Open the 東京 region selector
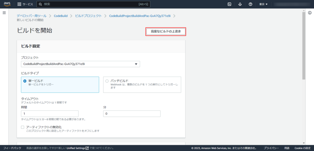 263,4
